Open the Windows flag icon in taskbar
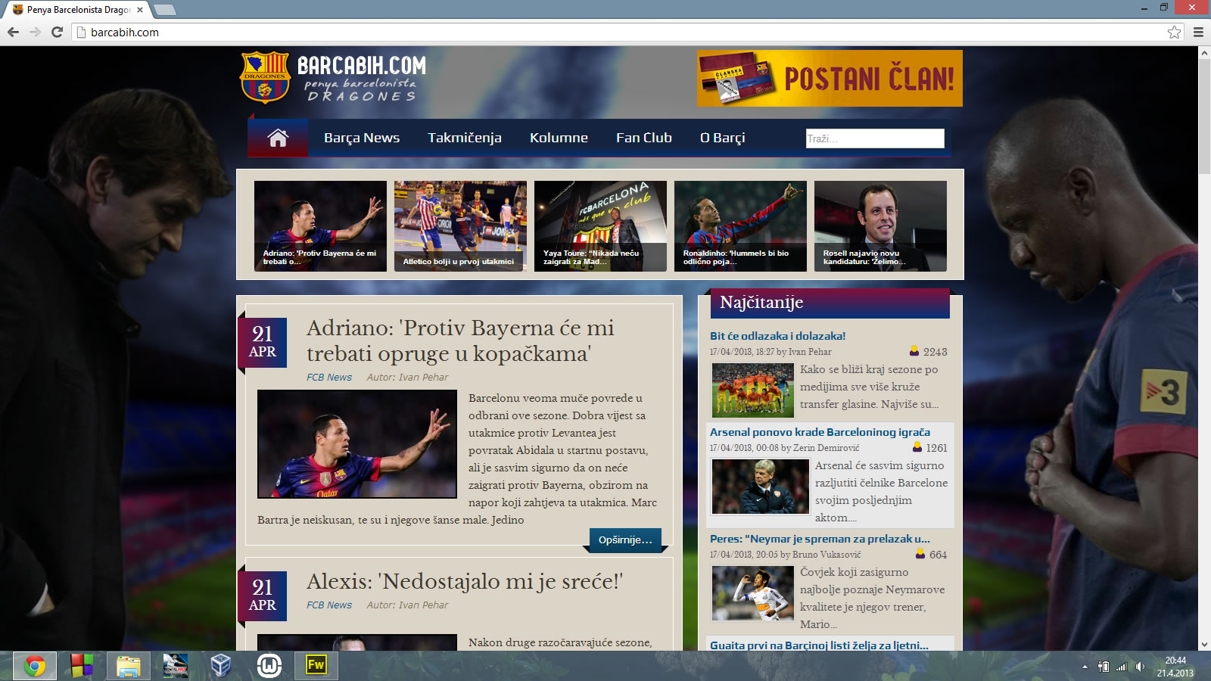Screen dimensions: 1211x681 pyautogui.click(x=82, y=666)
